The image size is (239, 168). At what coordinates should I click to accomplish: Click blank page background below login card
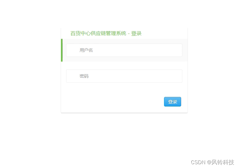click(x=124, y=137)
